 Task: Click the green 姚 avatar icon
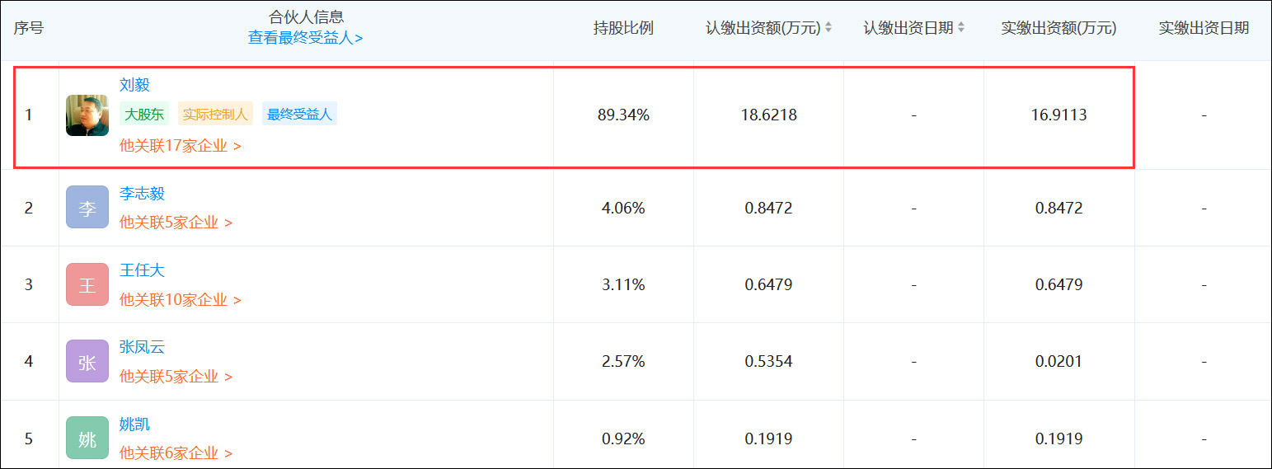tap(87, 439)
